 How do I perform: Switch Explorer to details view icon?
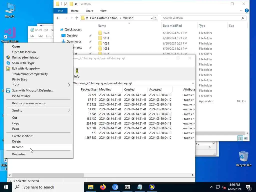(240, 138)
